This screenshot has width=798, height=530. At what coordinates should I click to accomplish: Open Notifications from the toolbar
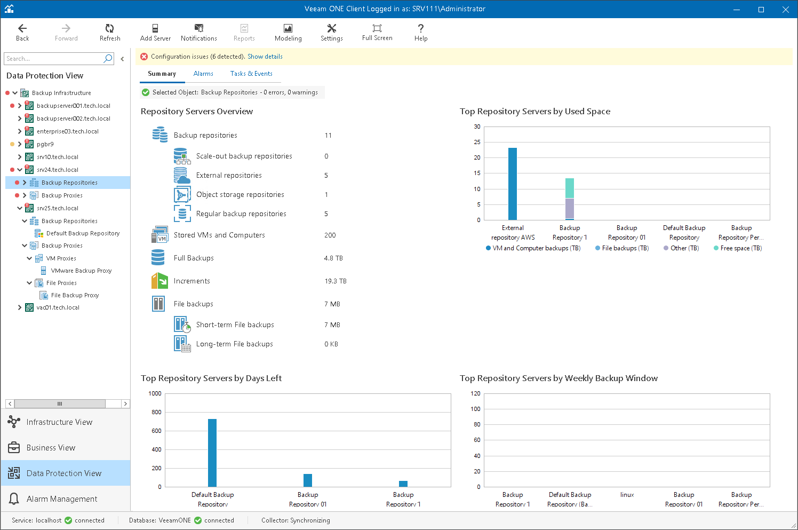198,28
